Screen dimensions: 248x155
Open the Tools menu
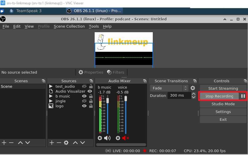(x=94, y=26)
